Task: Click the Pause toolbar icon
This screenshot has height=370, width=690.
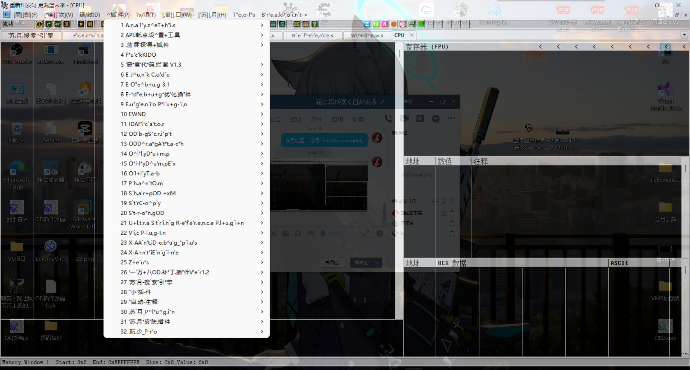Action: [x=90, y=24]
